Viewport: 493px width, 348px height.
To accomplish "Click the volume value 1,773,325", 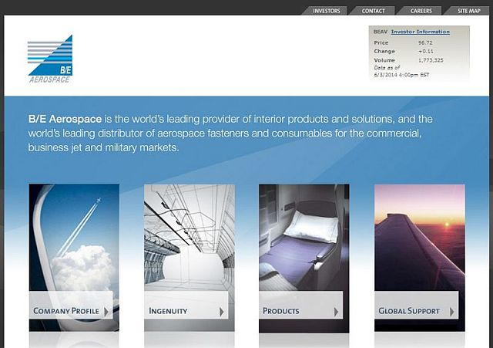I will [431, 60].
